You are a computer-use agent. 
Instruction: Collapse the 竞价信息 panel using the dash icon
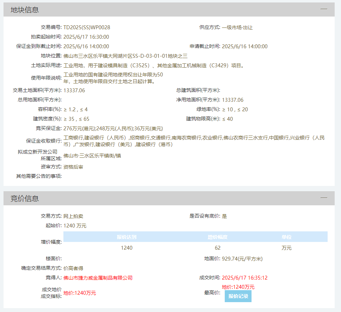(324, 198)
